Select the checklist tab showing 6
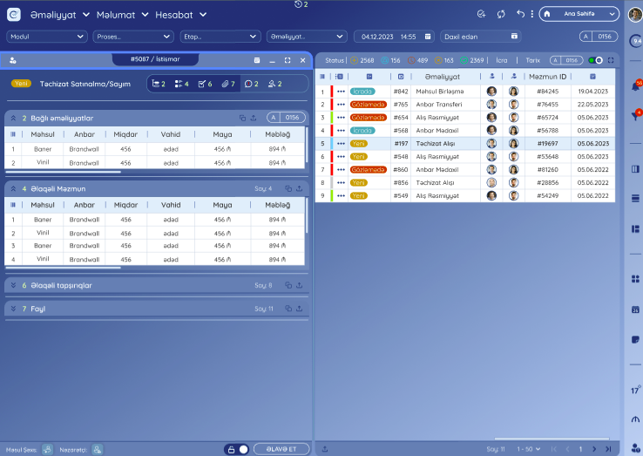Image resolution: width=643 pixels, height=456 pixels. coord(205,84)
